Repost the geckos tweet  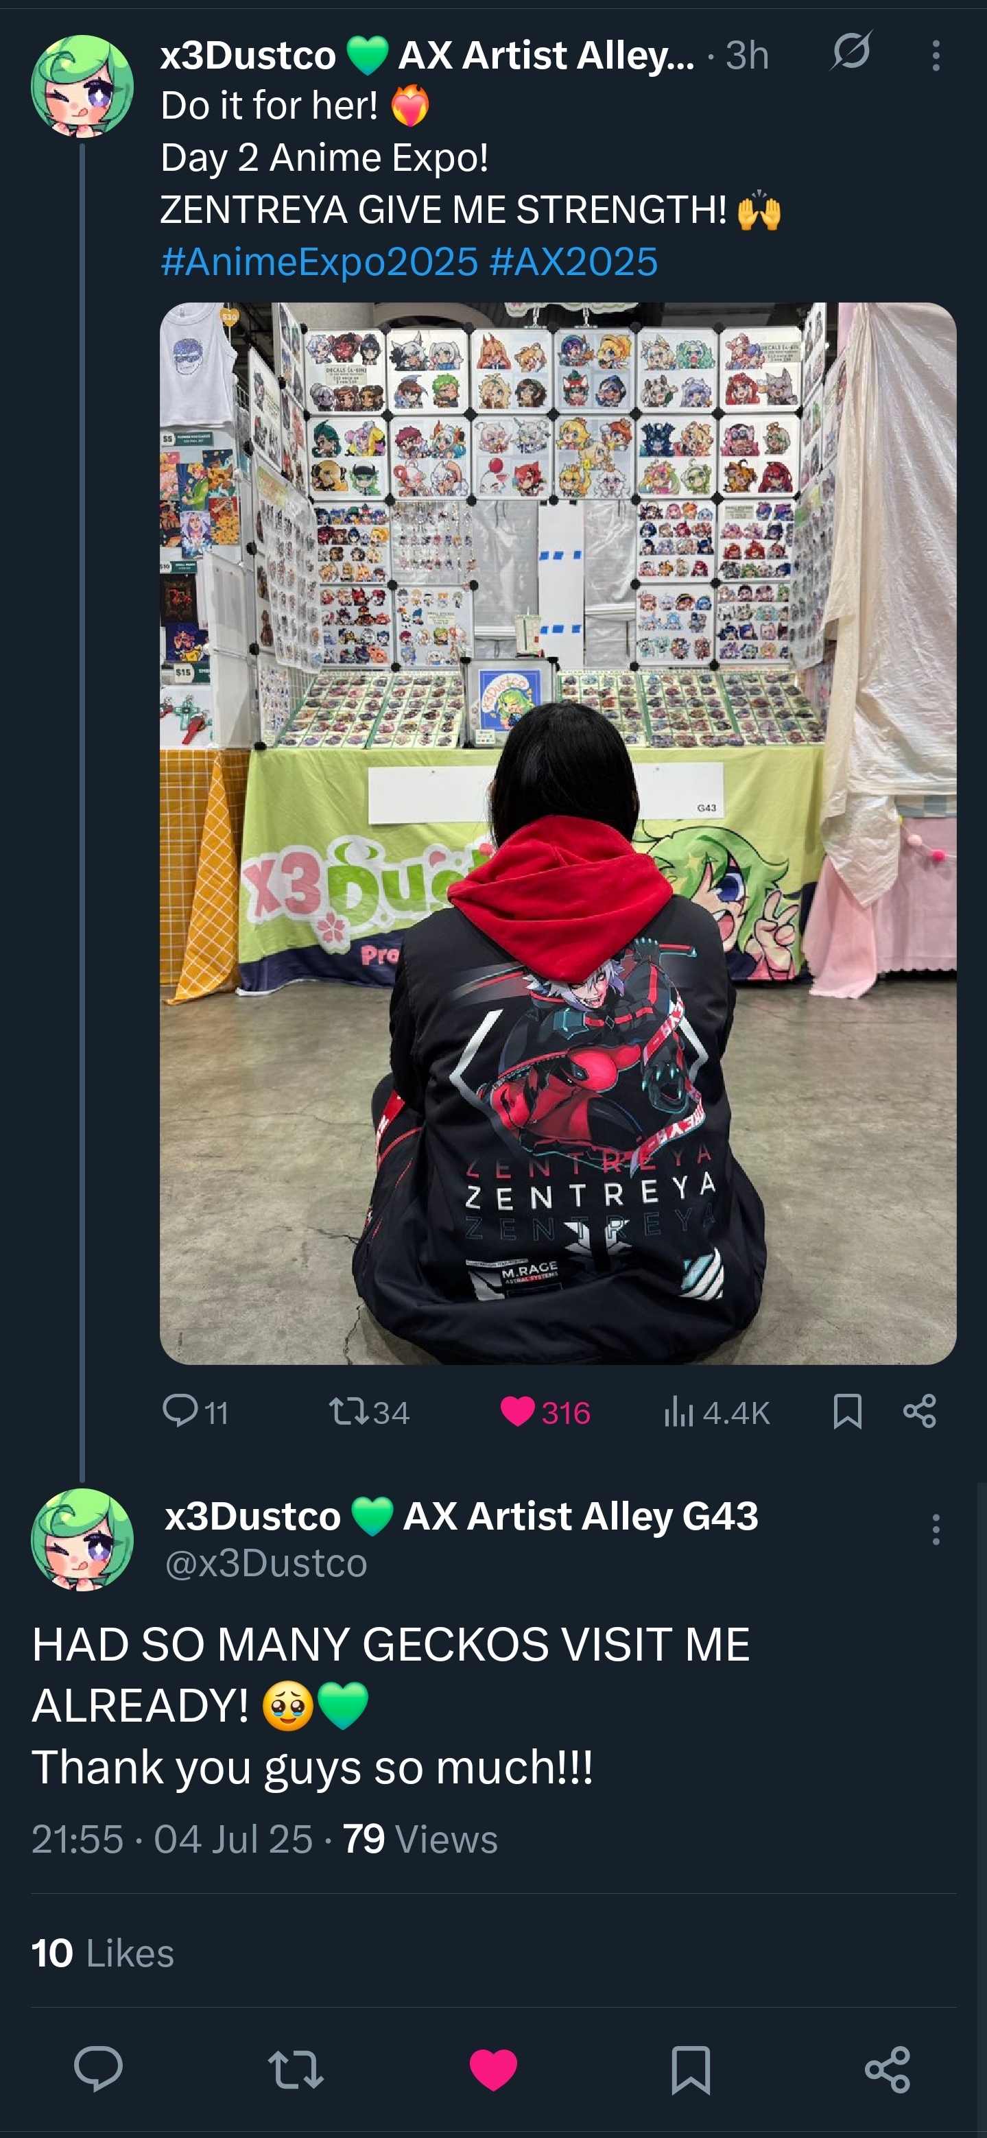296,2070
